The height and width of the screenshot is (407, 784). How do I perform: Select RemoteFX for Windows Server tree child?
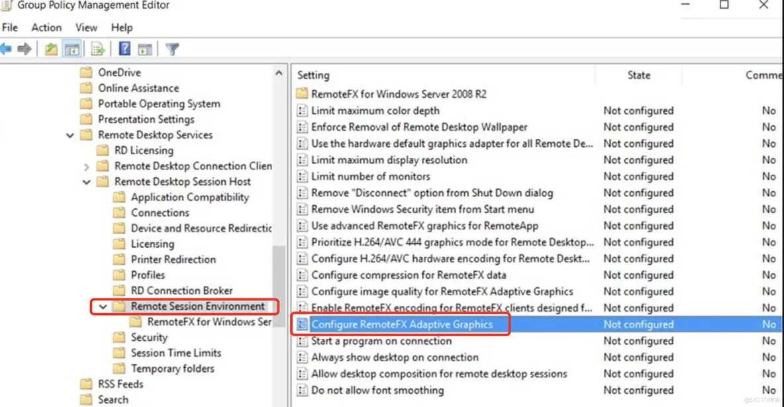tap(209, 322)
